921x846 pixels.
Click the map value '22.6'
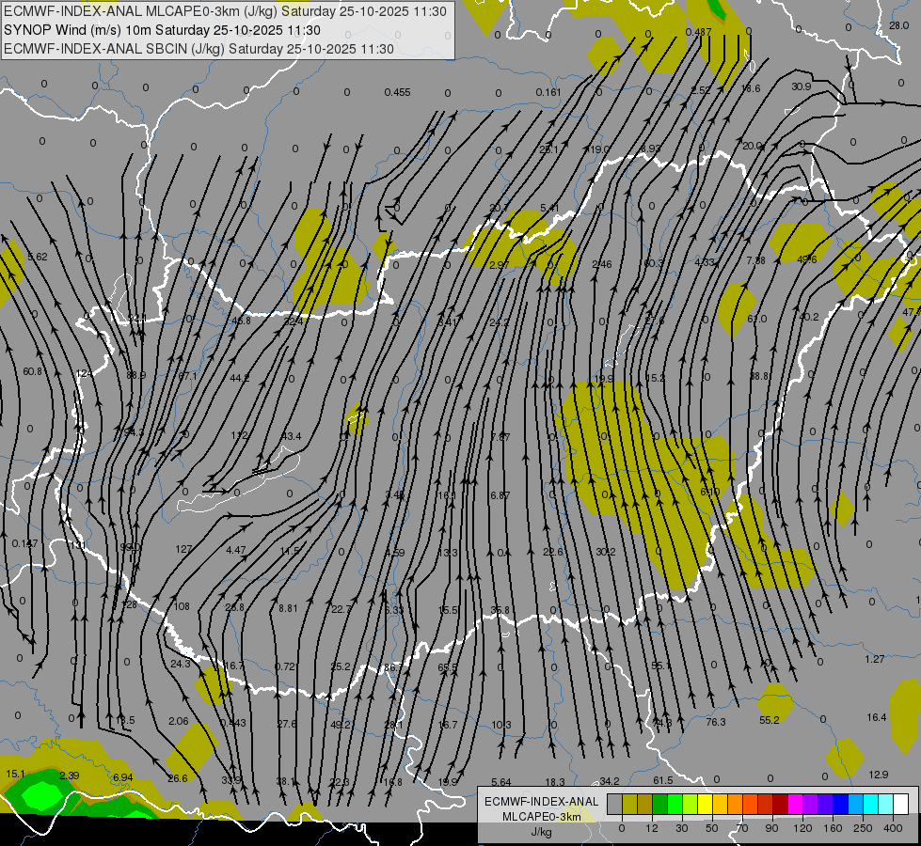pos(553,551)
